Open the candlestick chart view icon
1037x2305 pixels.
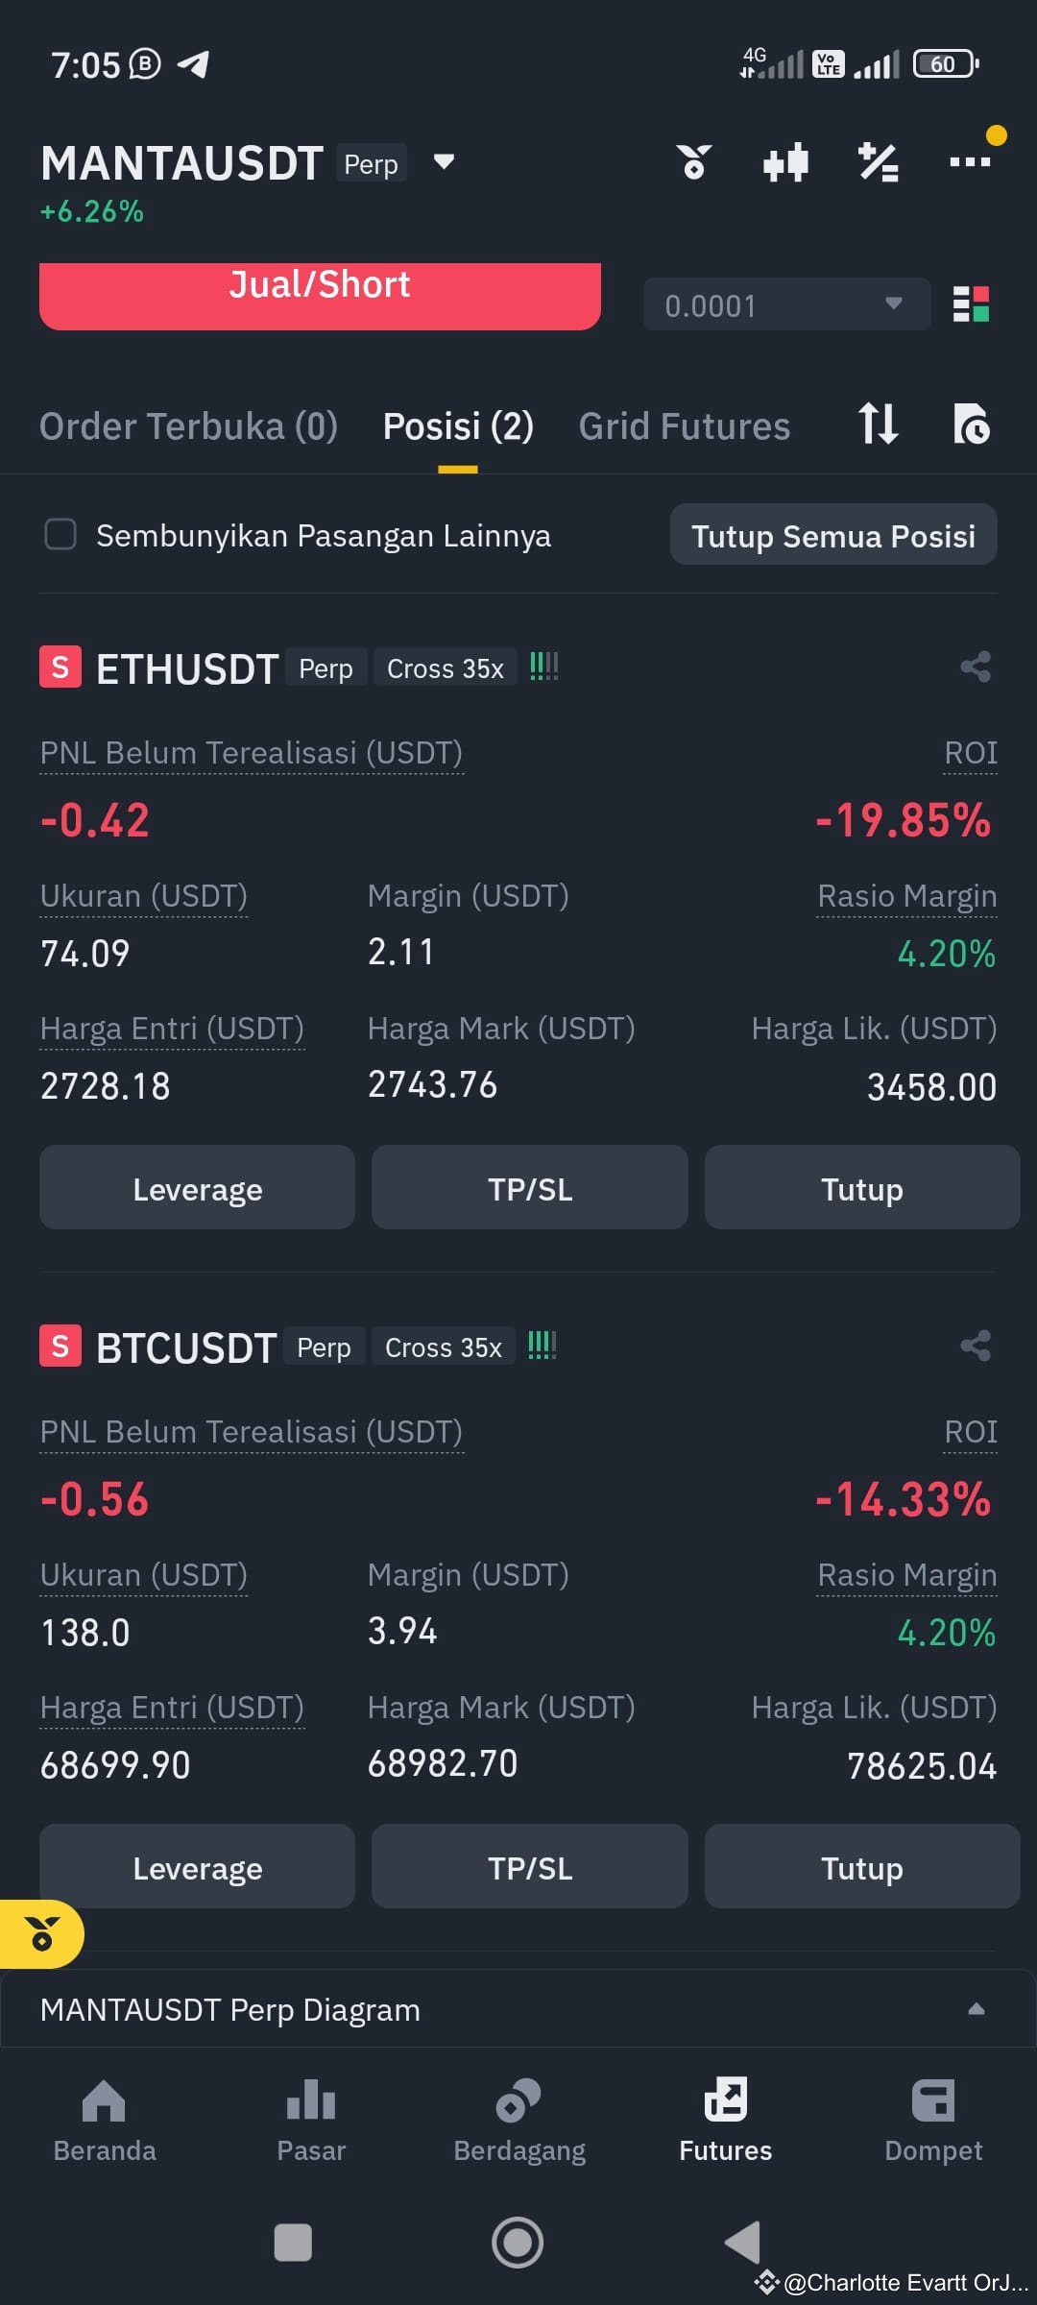[x=786, y=161]
